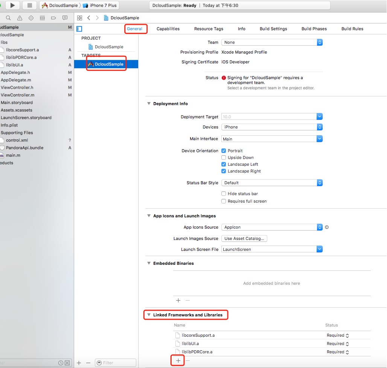Switch to Info tab
Viewport: 387px width, 368px height.
pyautogui.click(x=242, y=29)
